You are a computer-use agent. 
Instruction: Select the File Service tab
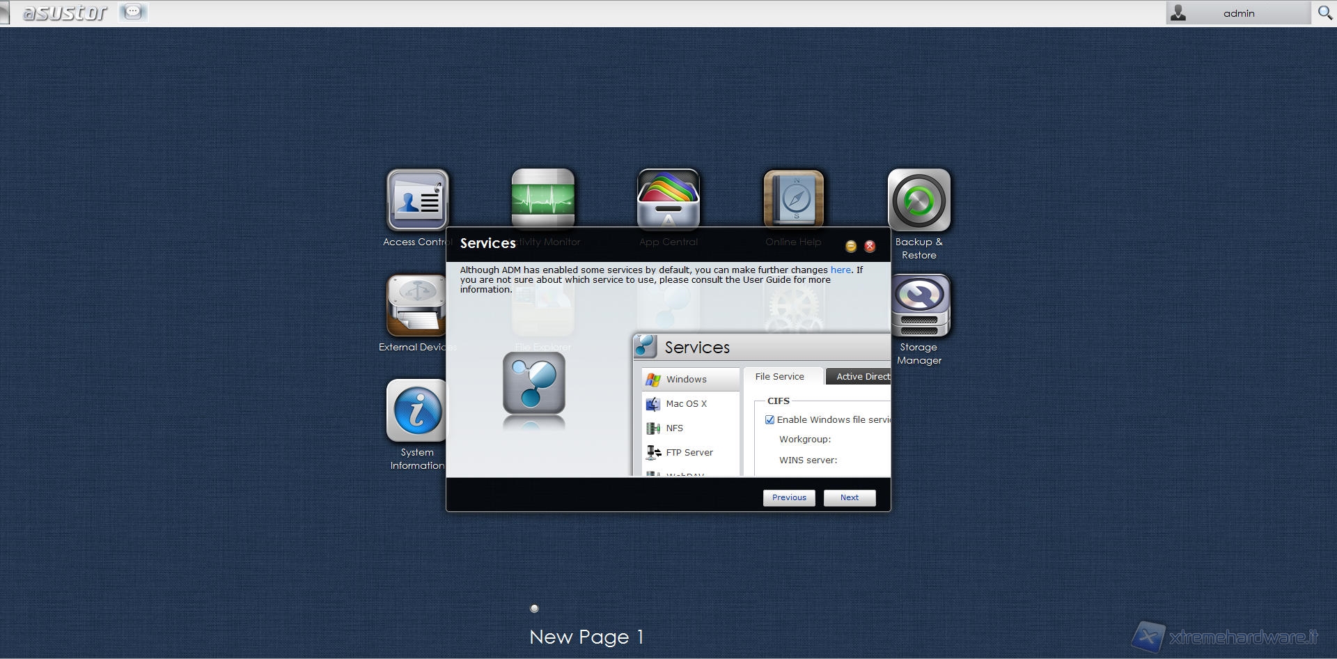pos(780,377)
